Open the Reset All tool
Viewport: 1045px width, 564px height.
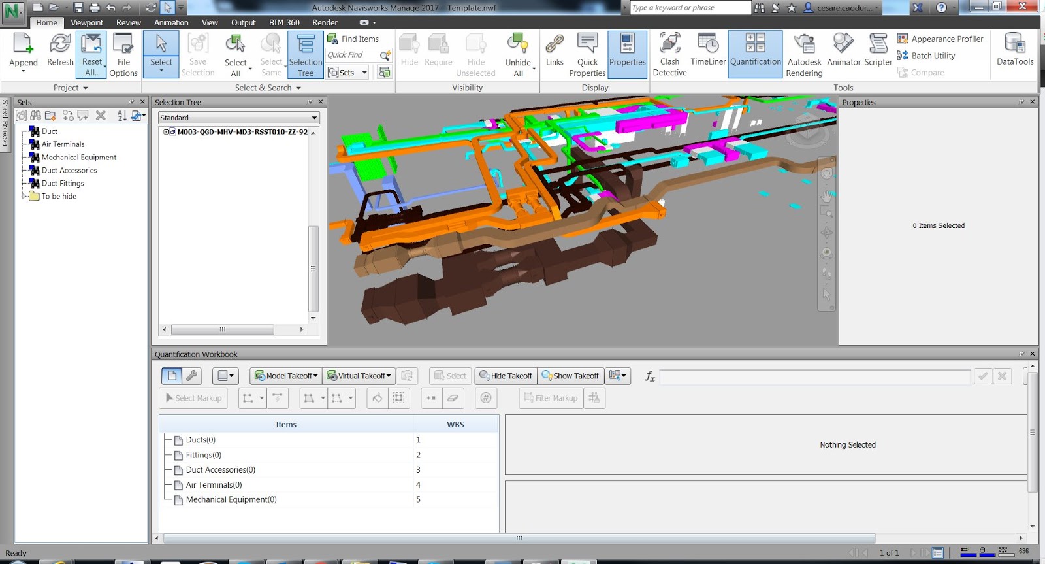[x=91, y=54]
